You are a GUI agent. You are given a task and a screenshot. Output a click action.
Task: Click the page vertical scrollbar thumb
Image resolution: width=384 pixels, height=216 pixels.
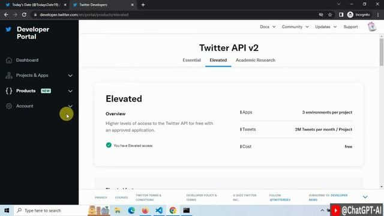click(x=382, y=52)
